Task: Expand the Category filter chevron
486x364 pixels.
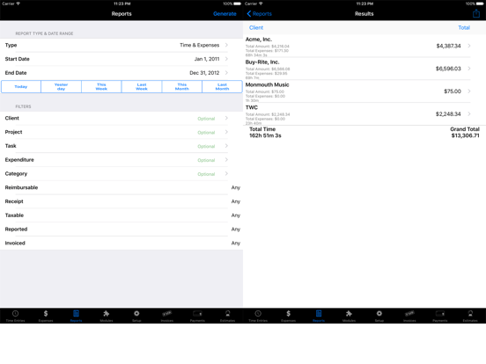Action: [226, 173]
